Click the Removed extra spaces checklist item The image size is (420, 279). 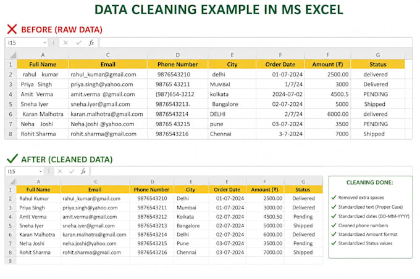358,198
